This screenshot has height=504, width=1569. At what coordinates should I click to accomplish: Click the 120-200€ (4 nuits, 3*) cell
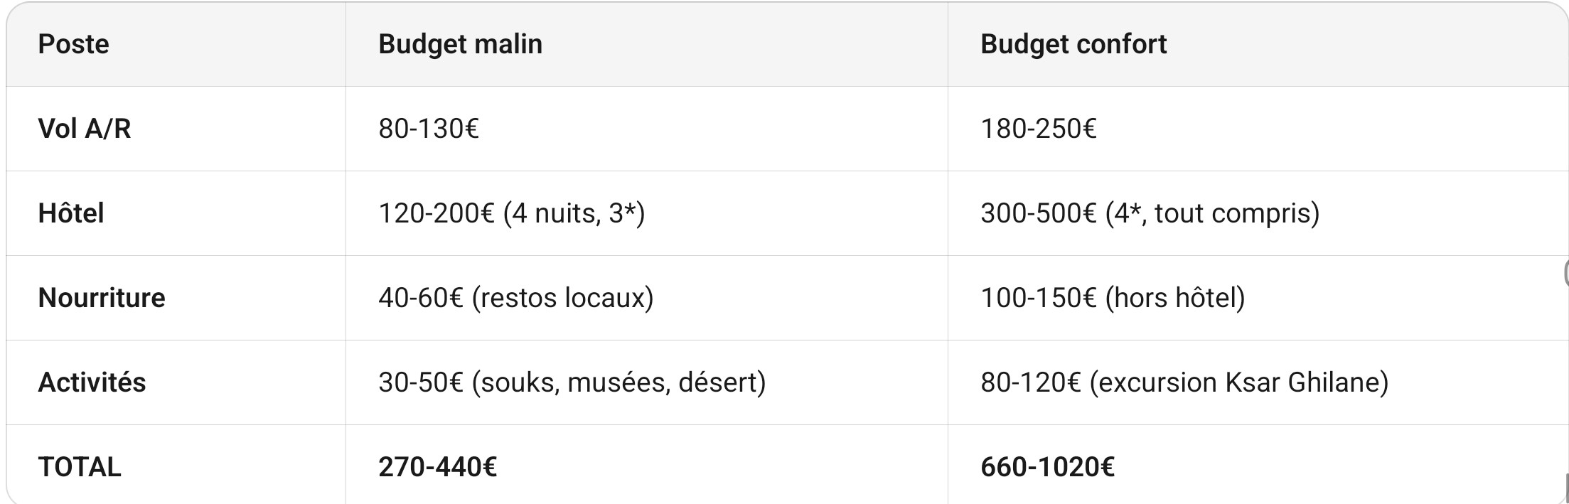click(x=511, y=213)
